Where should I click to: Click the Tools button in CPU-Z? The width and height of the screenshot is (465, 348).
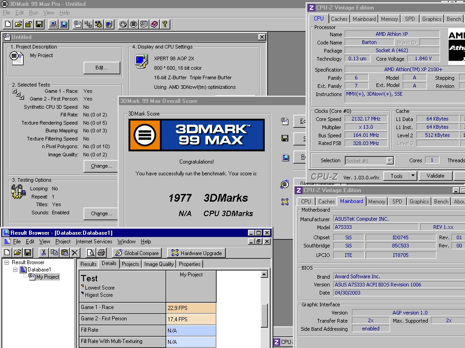click(396, 176)
